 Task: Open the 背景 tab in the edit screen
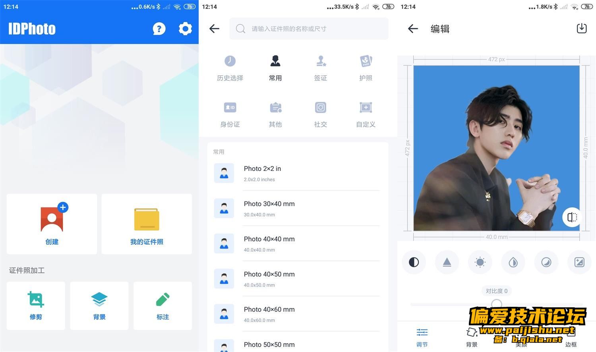pos(472,338)
